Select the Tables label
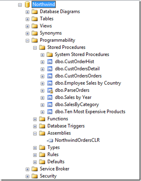This screenshot has height=181, width=141. pos(47,19)
